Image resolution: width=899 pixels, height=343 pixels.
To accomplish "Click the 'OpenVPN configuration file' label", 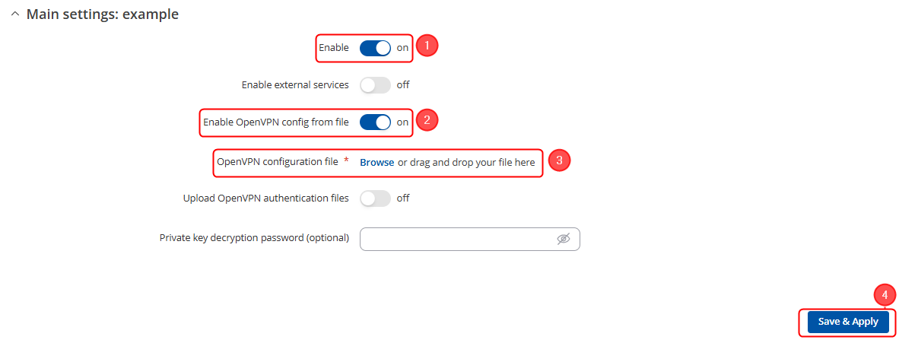I will tap(278, 163).
